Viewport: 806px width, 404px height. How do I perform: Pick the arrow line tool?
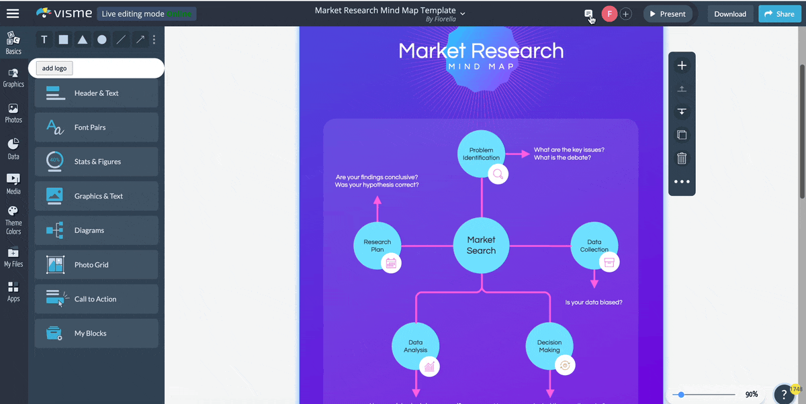pos(140,40)
